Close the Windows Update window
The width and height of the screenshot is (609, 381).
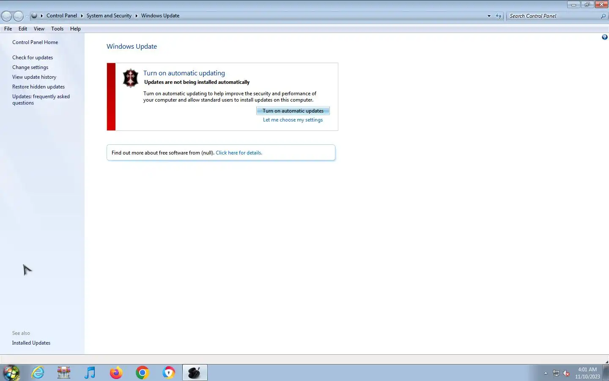coord(601,5)
